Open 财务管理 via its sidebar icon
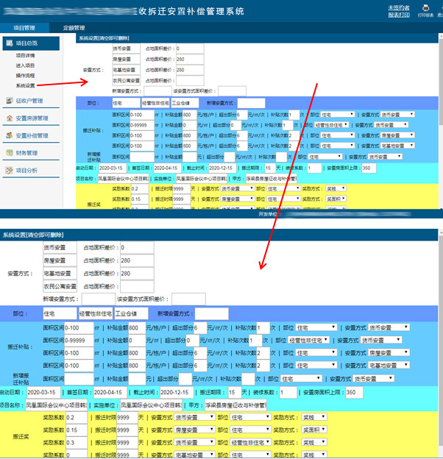443x459 pixels. pyautogui.click(x=9, y=153)
